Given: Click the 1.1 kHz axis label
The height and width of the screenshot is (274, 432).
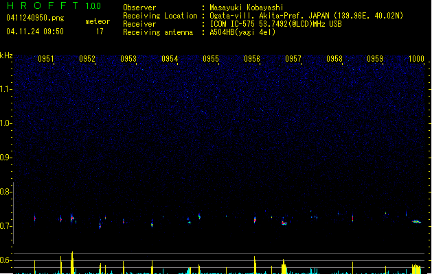Looking at the screenshot, I should tap(6, 89).
